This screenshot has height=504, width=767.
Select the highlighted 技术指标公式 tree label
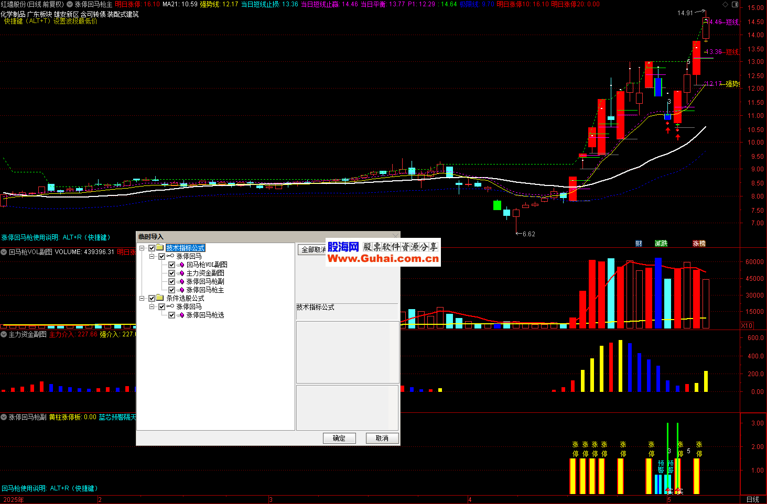(x=186, y=248)
